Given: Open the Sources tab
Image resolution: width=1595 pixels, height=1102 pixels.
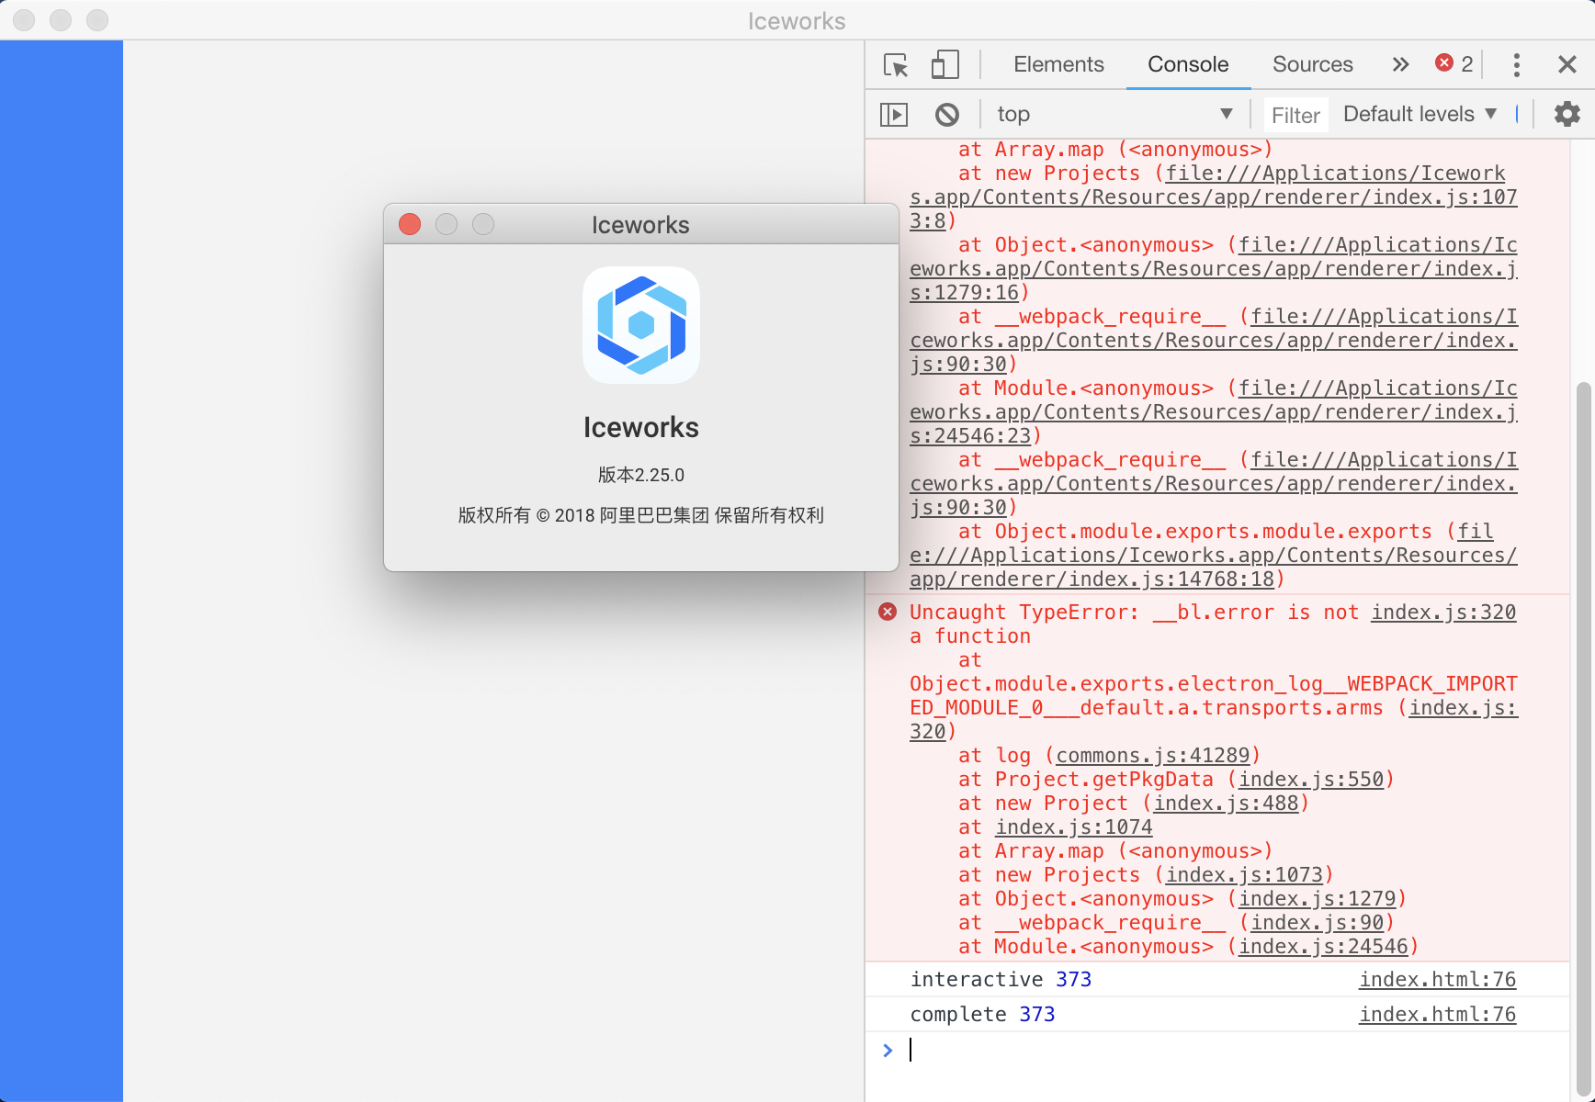Looking at the screenshot, I should [x=1312, y=64].
